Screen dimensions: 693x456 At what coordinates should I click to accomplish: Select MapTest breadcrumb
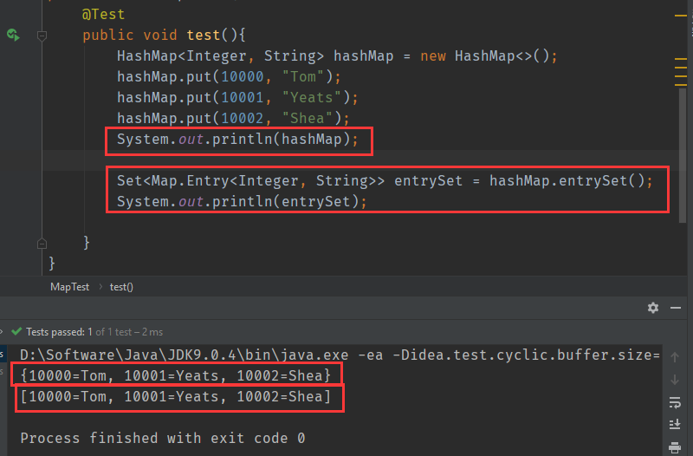point(69,287)
